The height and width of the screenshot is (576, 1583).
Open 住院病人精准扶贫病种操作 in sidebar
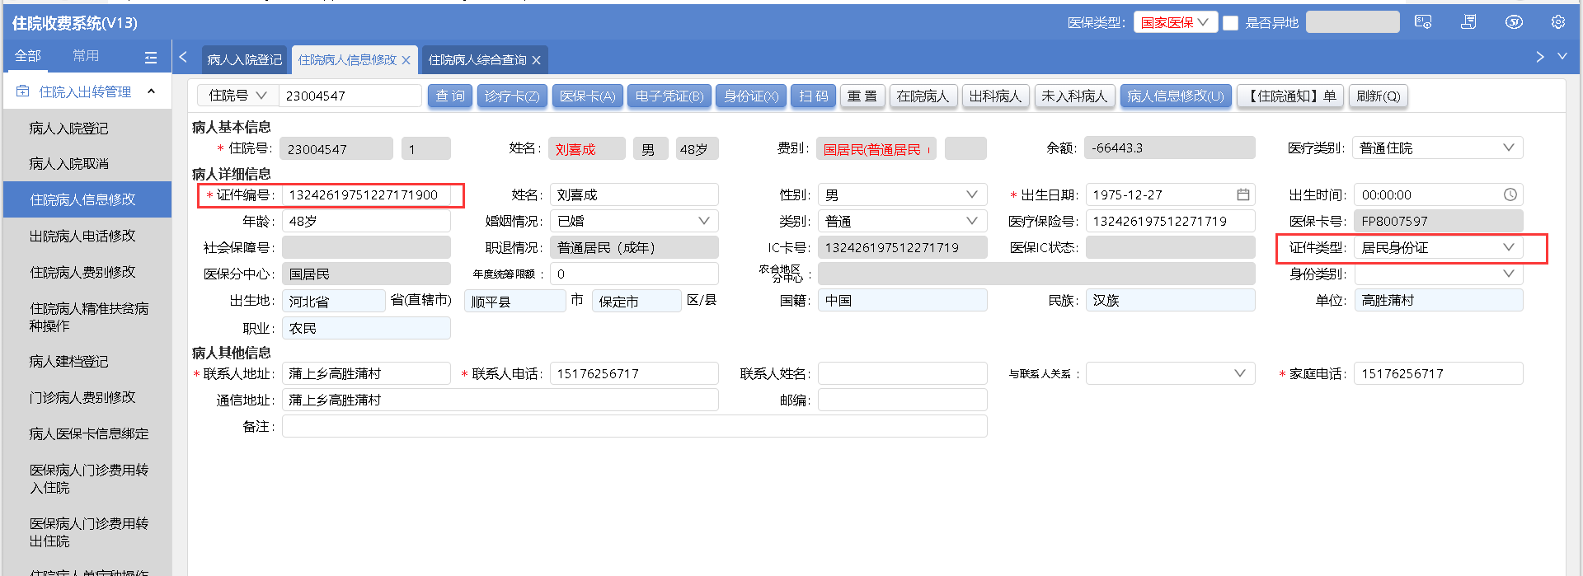click(87, 317)
